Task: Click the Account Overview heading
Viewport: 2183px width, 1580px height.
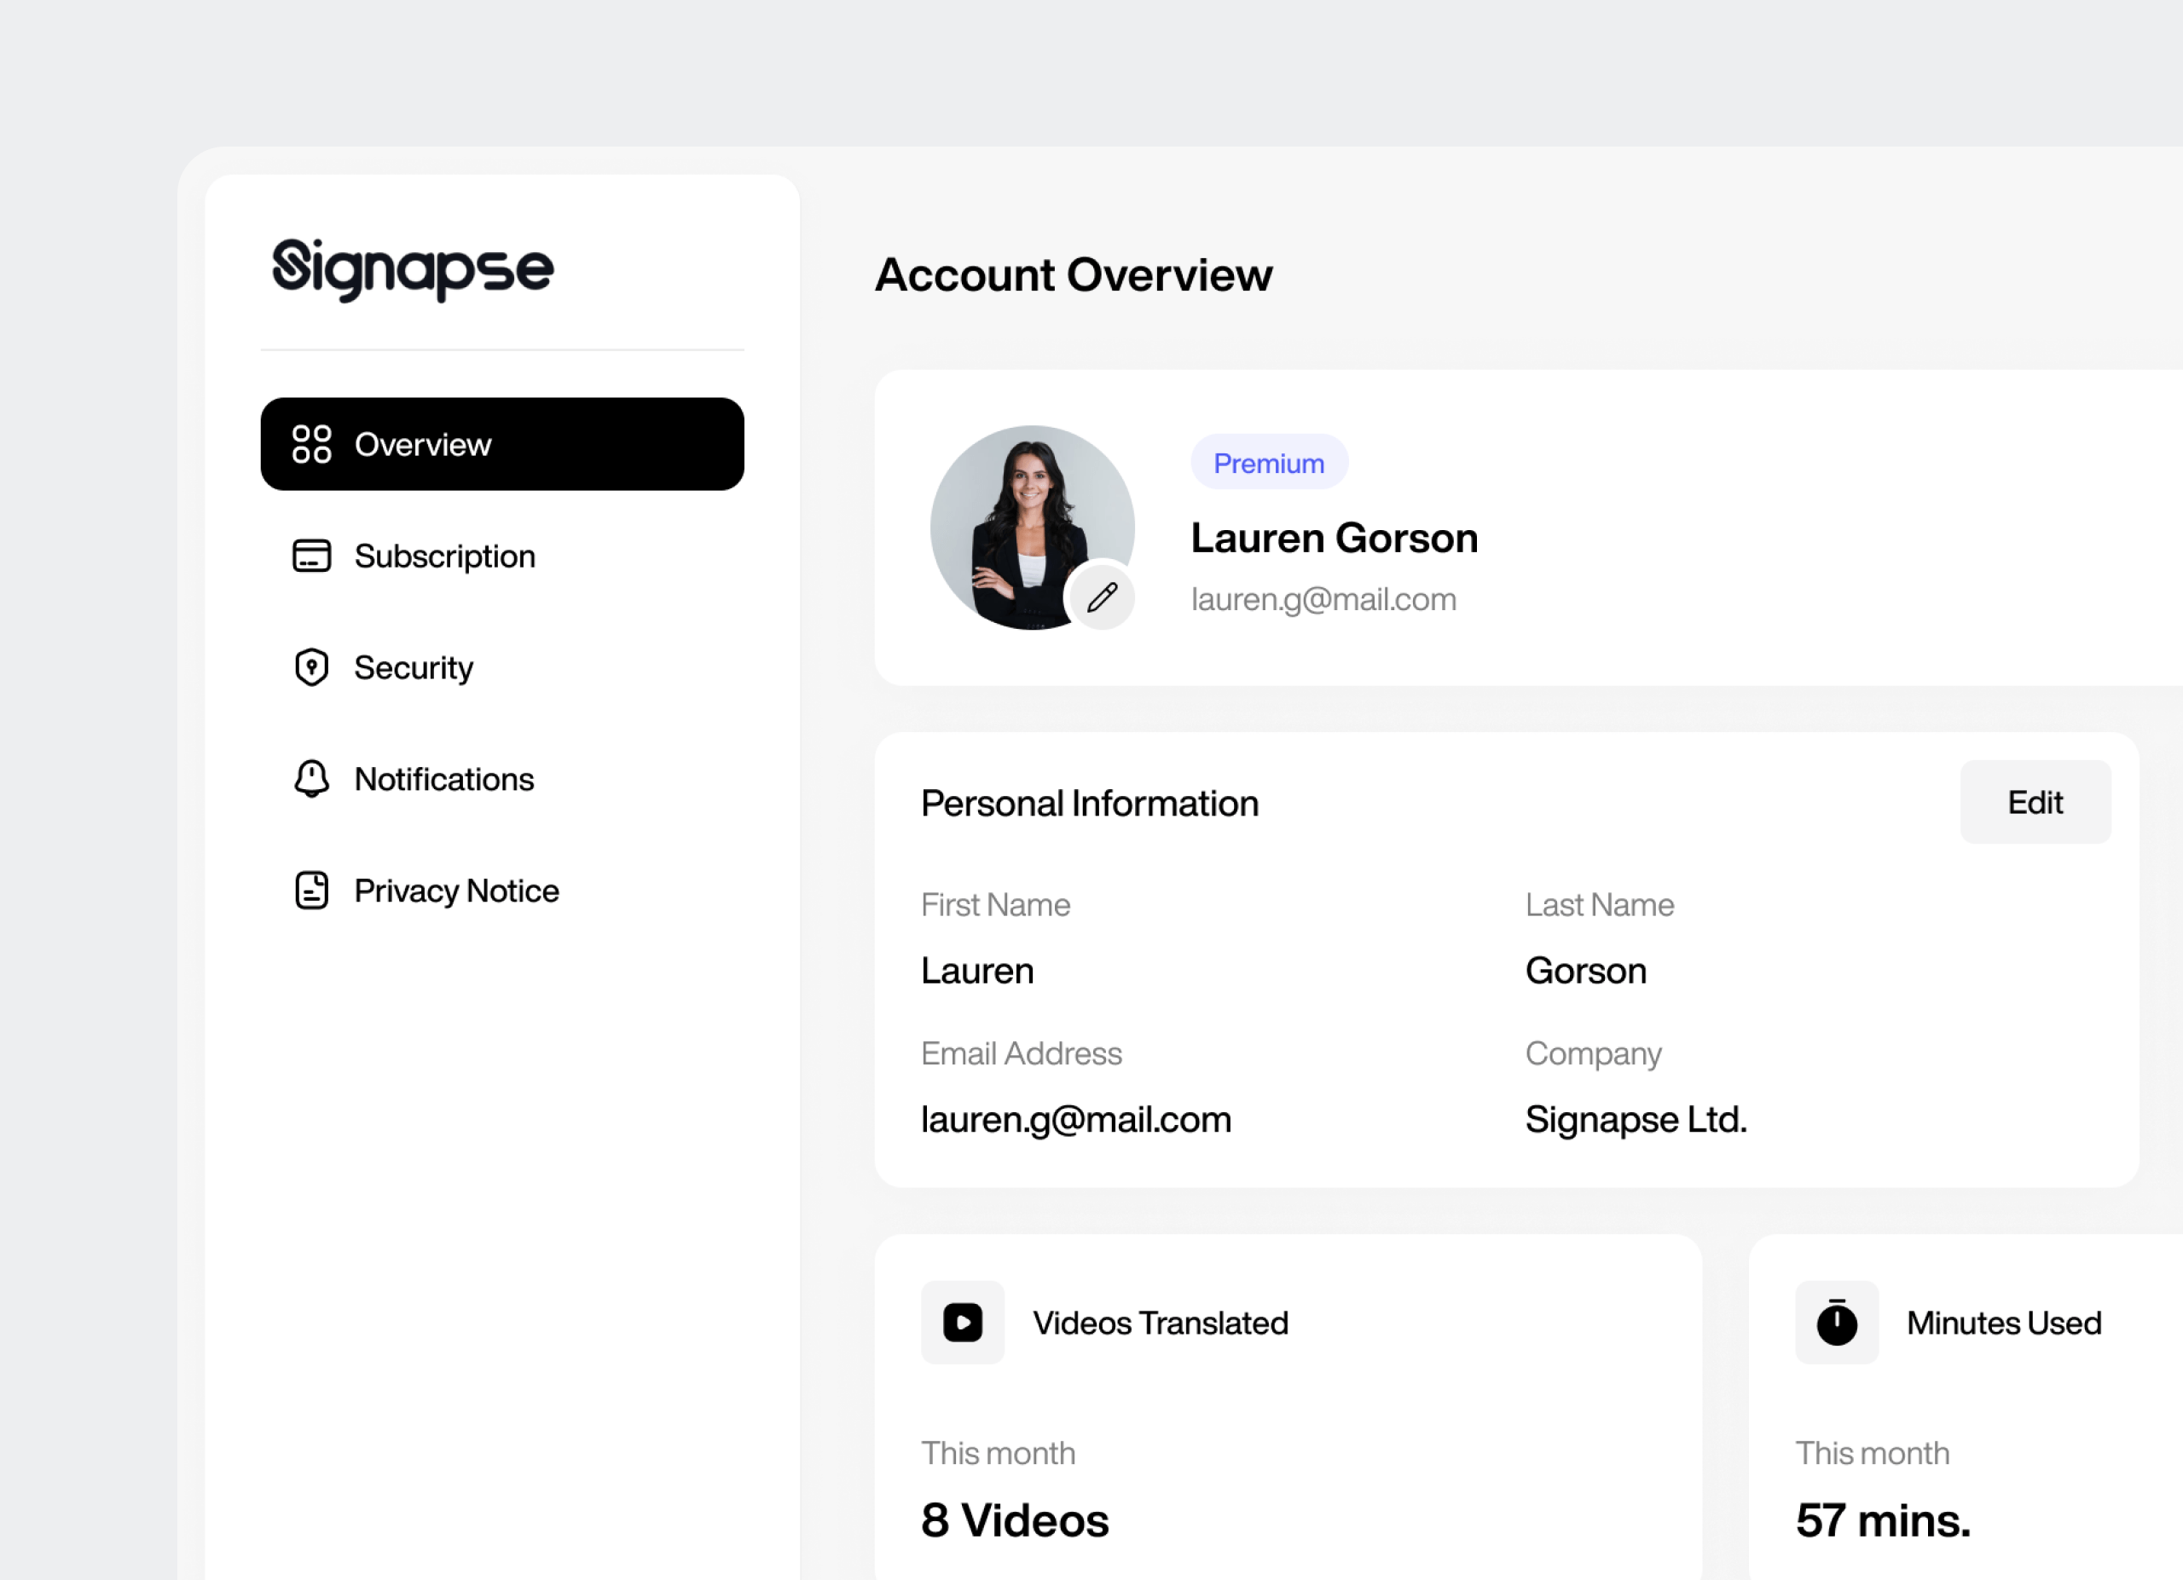Action: 1074,275
